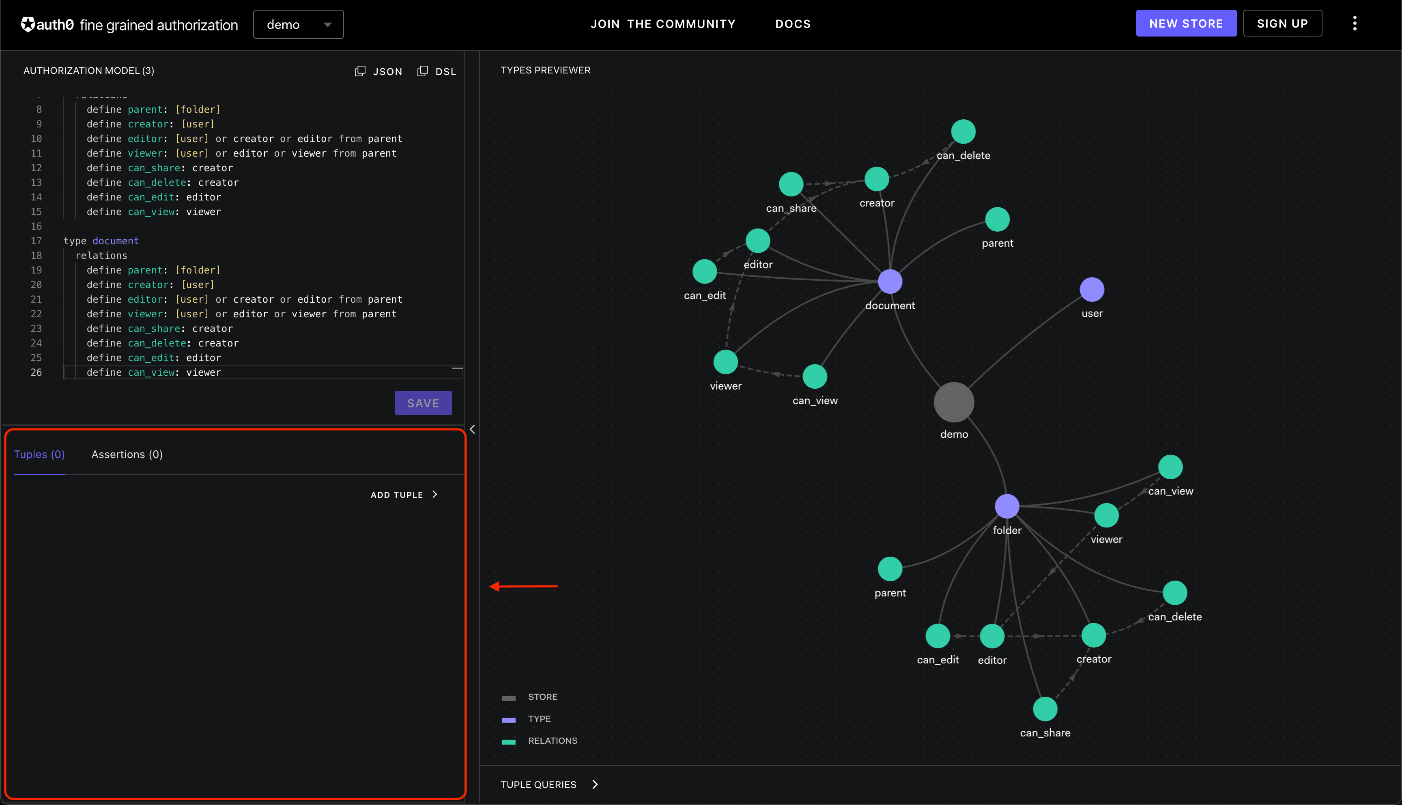The image size is (1402, 805).
Task: Click line 12 'define can_share: creator'
Action: (160, 168)
